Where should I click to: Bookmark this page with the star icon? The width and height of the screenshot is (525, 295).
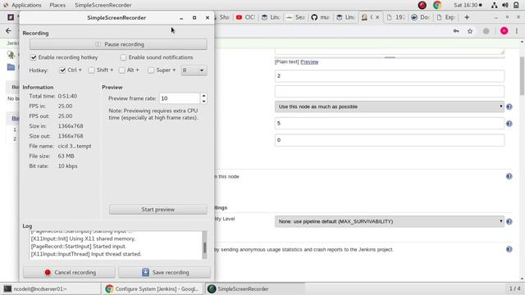(x=470, y=31)
